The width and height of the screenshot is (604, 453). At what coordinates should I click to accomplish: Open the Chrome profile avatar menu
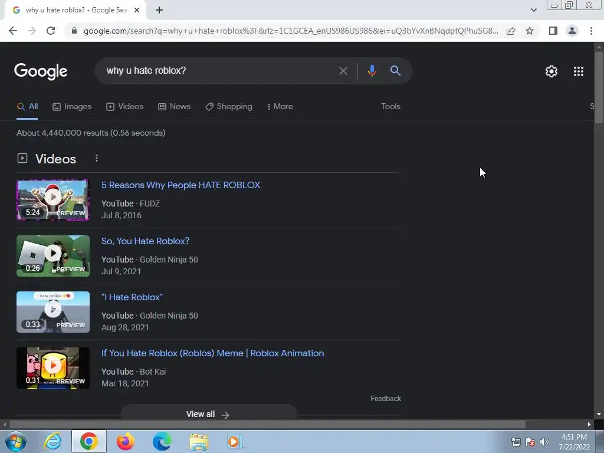572,31
